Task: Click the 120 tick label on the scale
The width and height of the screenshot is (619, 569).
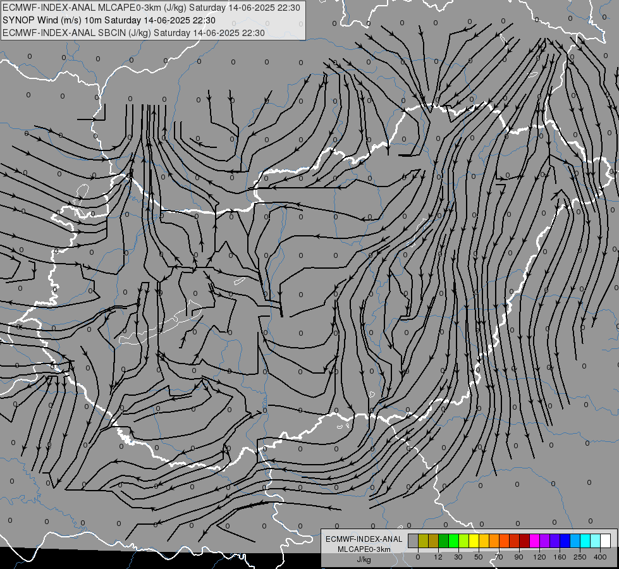Action: click(539, 557)
